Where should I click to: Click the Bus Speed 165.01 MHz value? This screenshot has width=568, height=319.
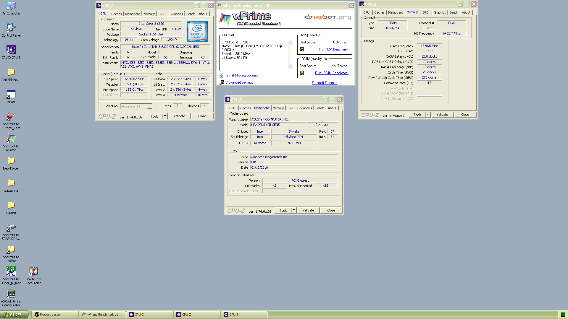[134, 90]
